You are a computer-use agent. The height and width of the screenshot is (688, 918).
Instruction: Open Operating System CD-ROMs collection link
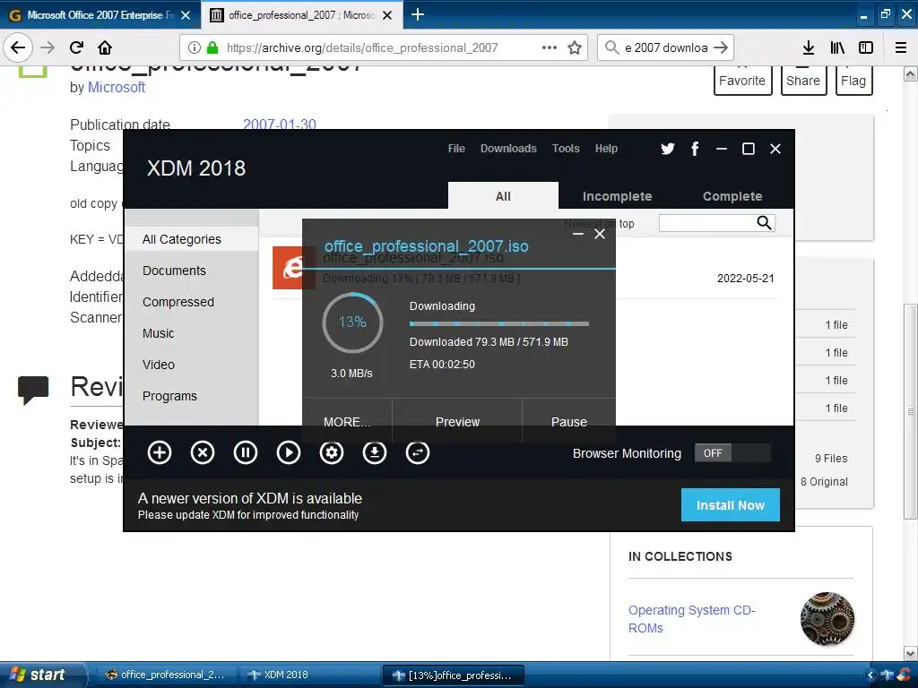[x=691, y=619]
